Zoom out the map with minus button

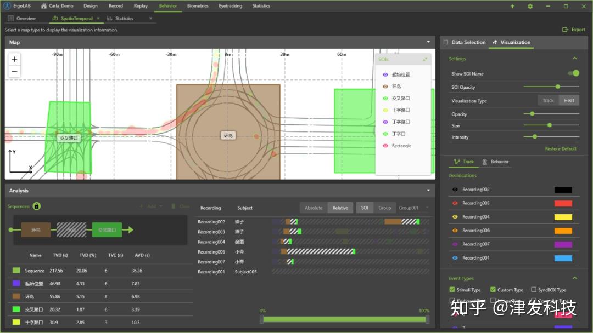pyautogui.click(x=14, y=71)
